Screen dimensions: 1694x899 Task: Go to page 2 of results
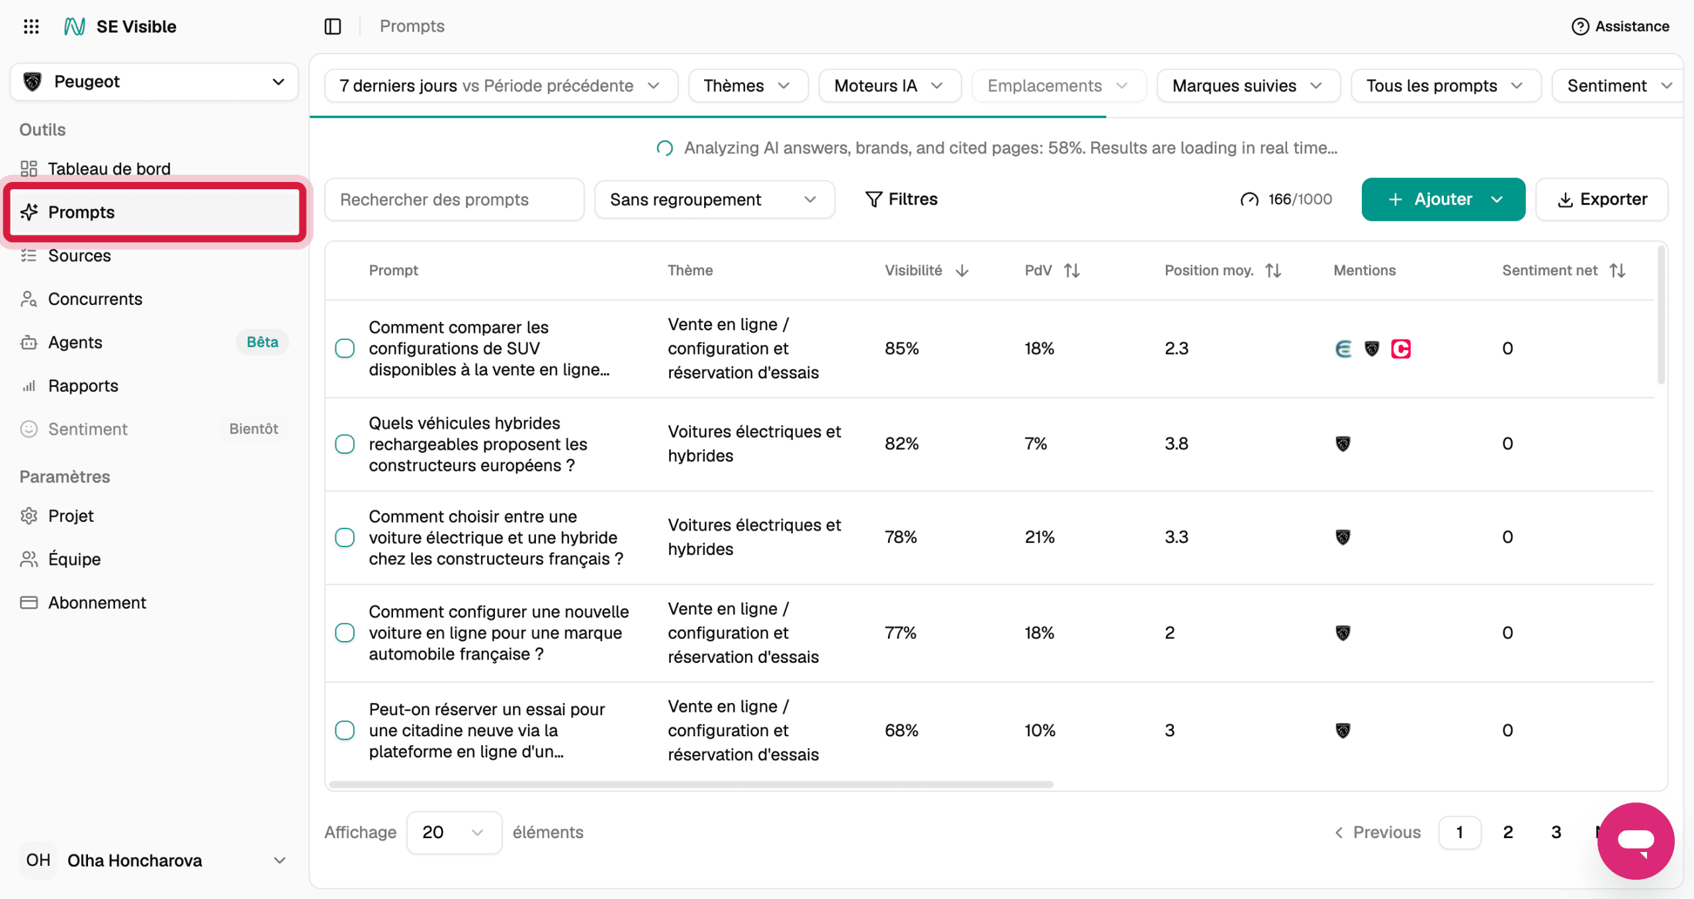pos(1508,832)
